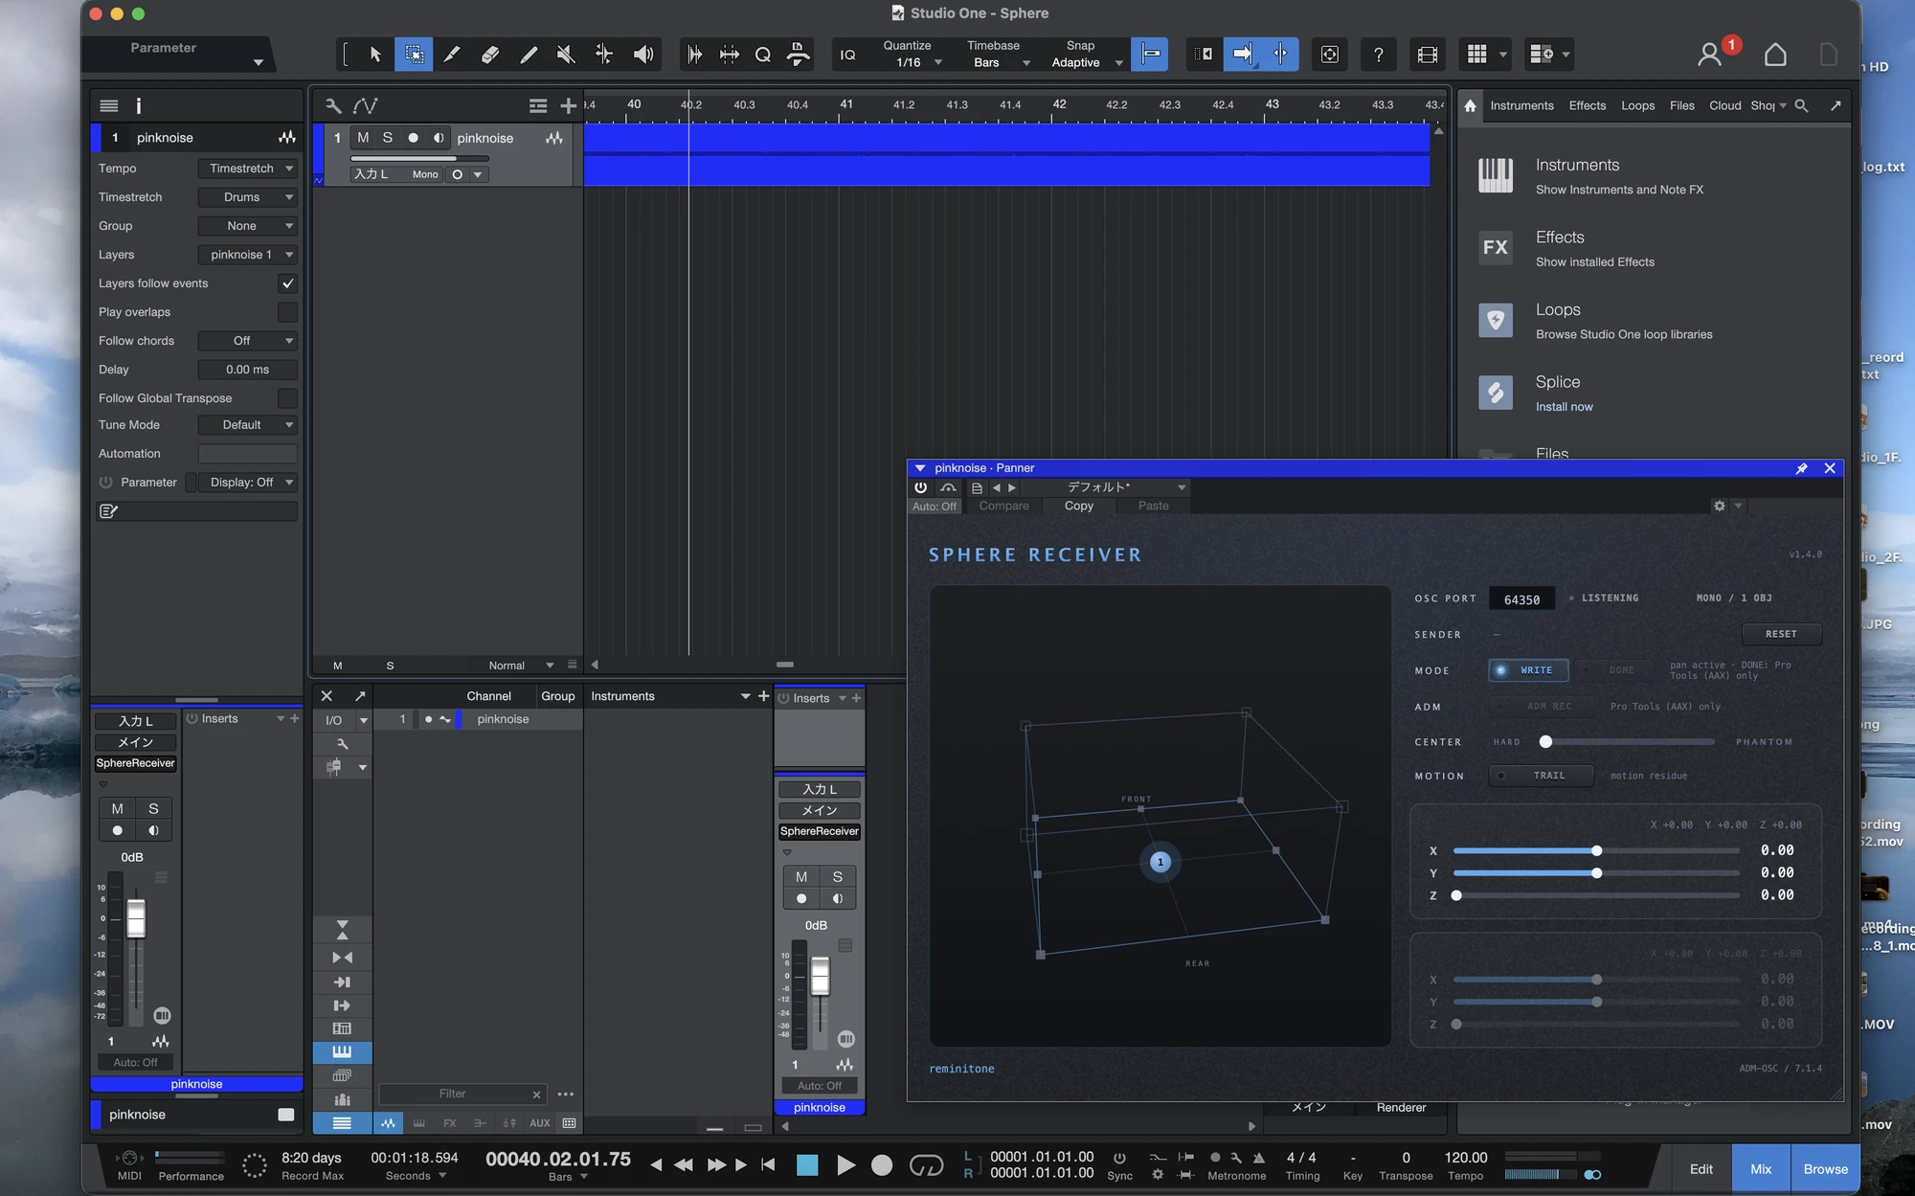The height and width of the screenshot is (1196, 1915).
Task: Switch to the Loops browser tab
Action: pos(1637,105)
